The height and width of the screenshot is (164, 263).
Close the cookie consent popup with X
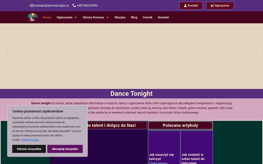click(x=85, y=107)
